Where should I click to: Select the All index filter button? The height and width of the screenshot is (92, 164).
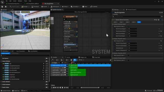139,22
